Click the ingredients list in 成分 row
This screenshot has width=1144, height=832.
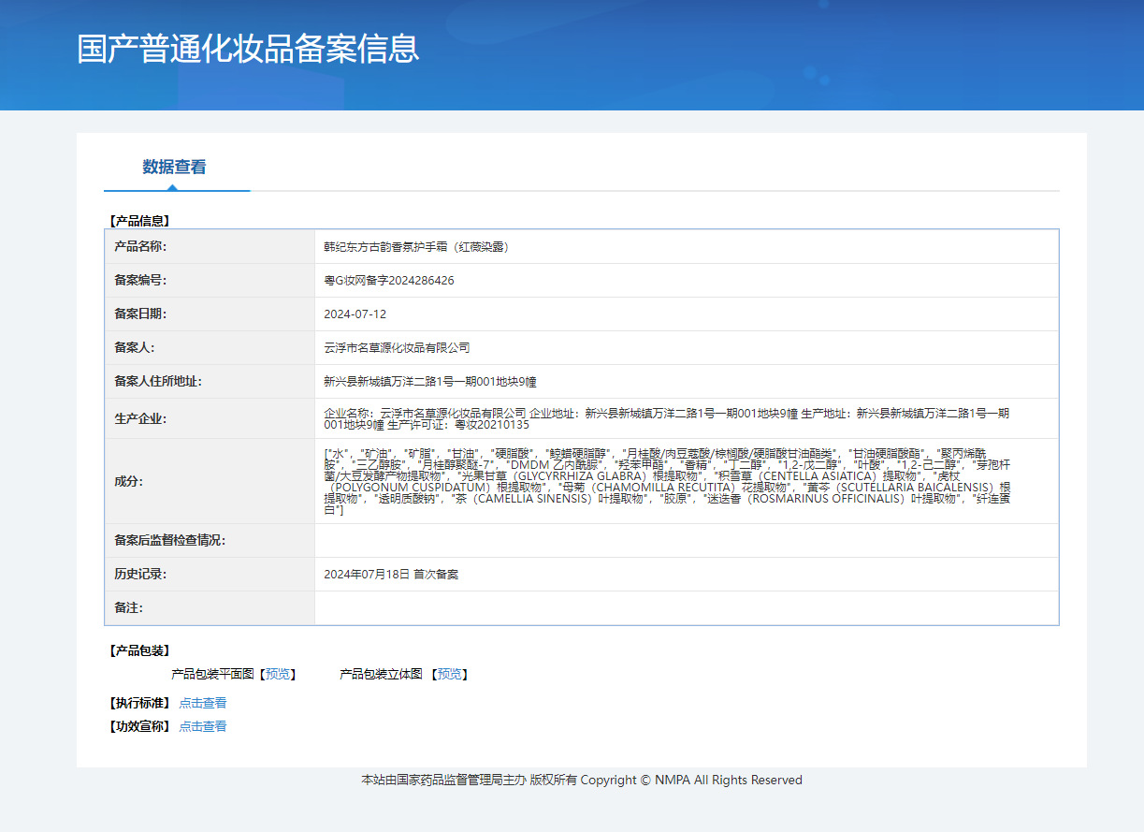click(666, 481)
